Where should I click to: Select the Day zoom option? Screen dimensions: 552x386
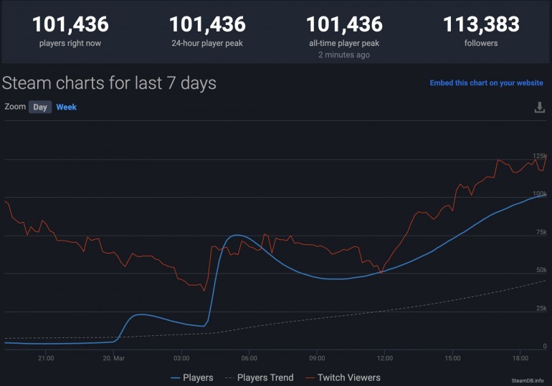40,107
